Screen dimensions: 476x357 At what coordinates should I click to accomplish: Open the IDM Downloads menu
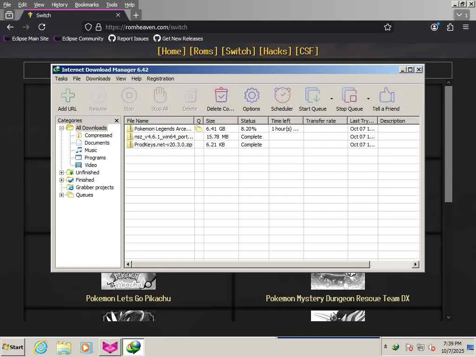click(x=98, y=79)
